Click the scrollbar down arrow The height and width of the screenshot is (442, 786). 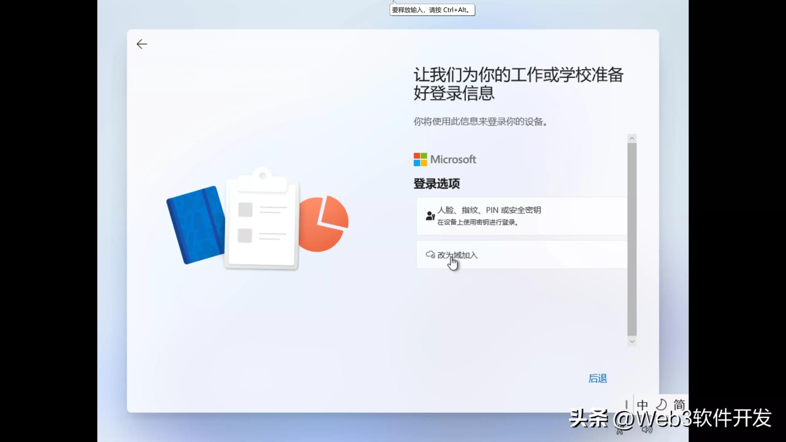(x=632, y=341)
